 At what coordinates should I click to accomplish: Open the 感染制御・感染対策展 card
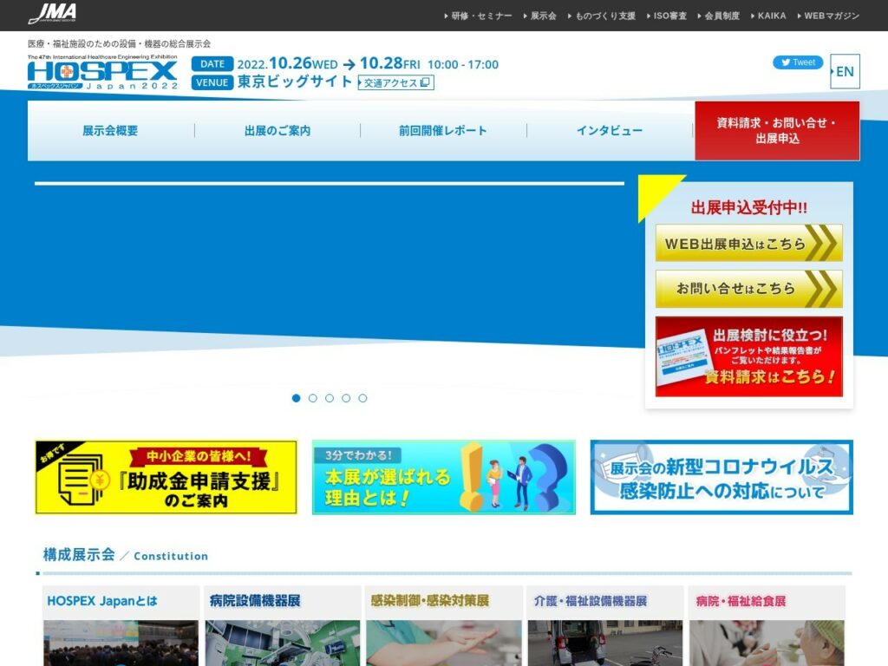click(x=444, y=626)
